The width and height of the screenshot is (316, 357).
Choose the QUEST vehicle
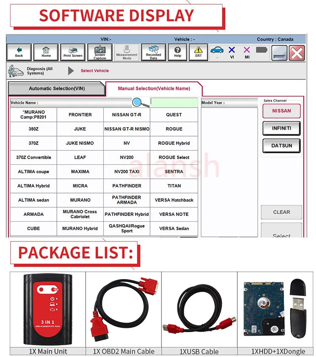[174, 115]
